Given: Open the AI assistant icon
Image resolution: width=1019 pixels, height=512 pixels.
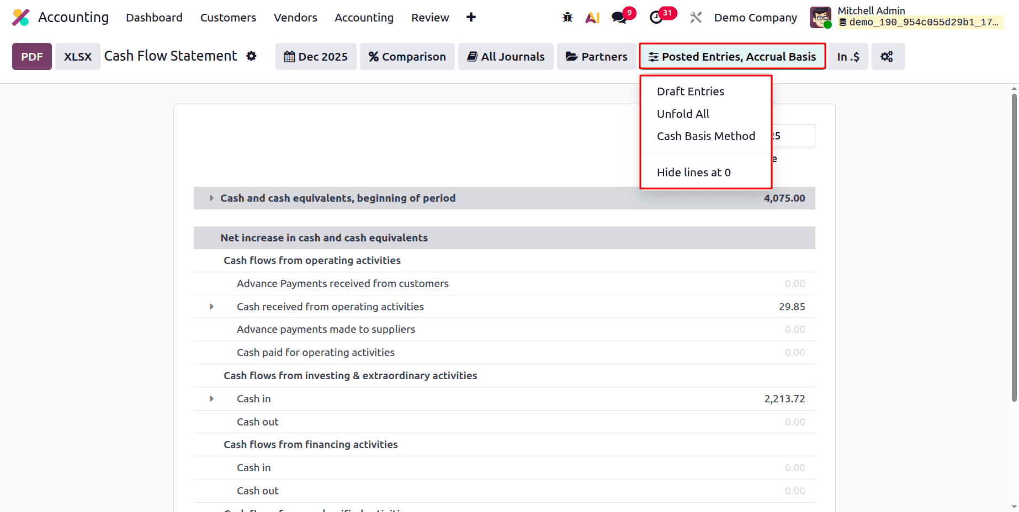Looking at the screenshot, I should coord(592,17).
